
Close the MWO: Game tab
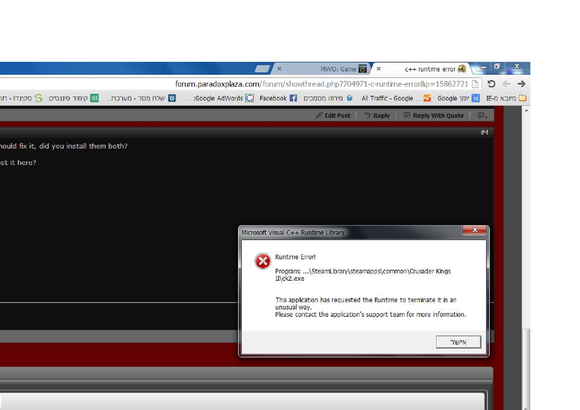[x=279, y=69]
